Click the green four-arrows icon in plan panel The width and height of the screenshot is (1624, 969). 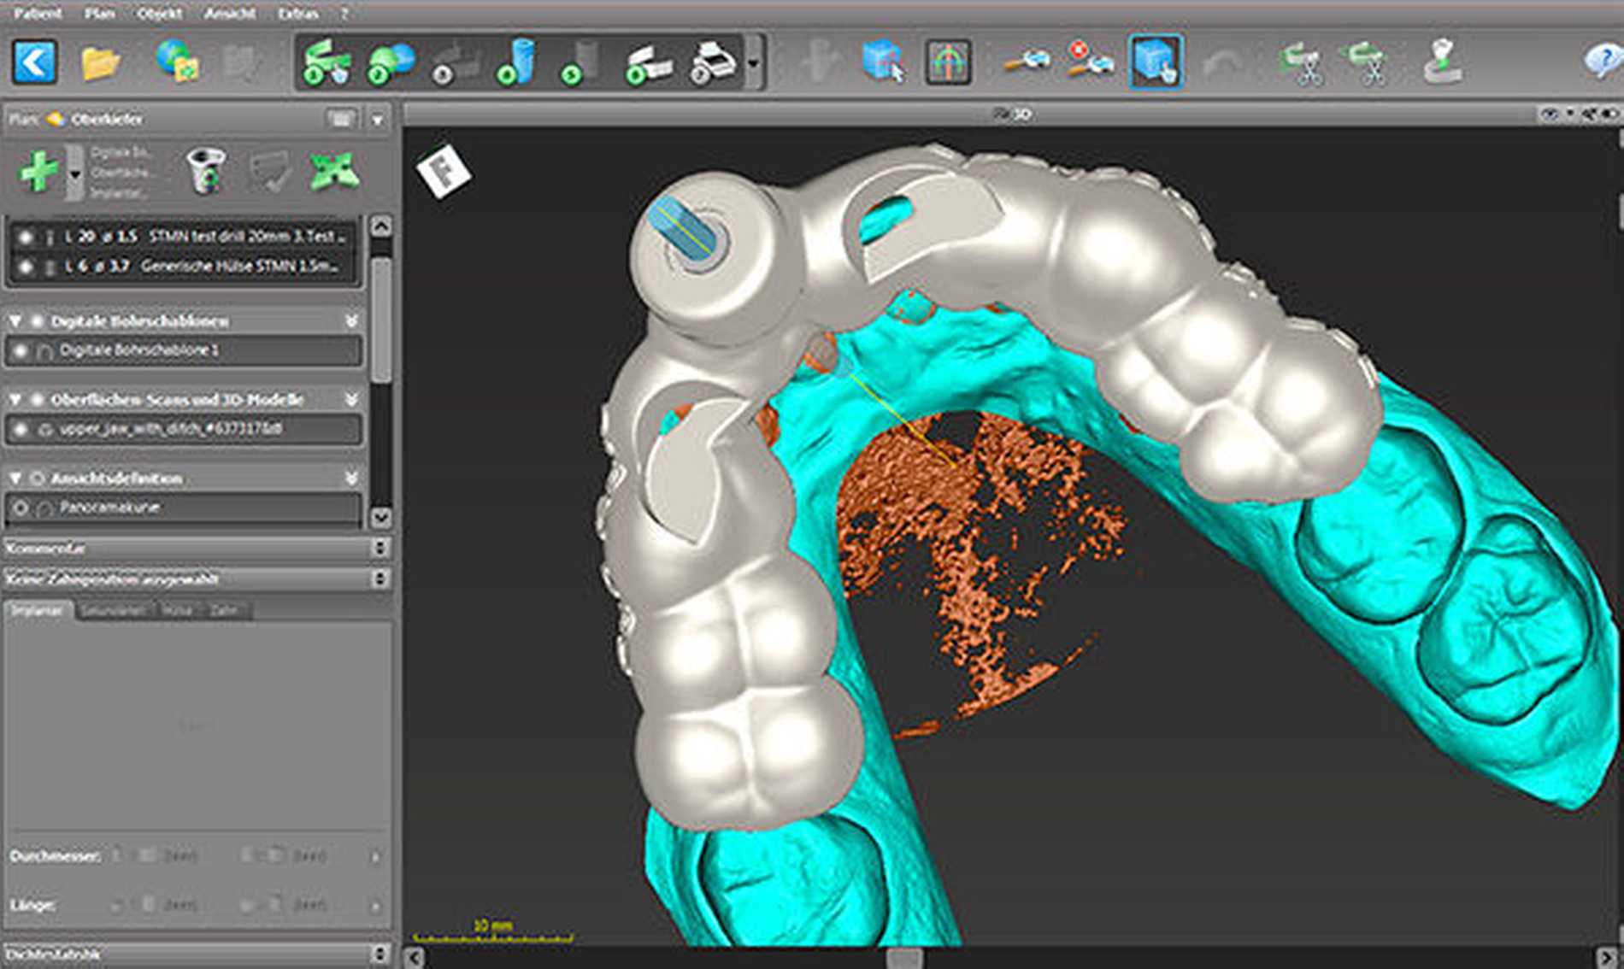(333, 171)
